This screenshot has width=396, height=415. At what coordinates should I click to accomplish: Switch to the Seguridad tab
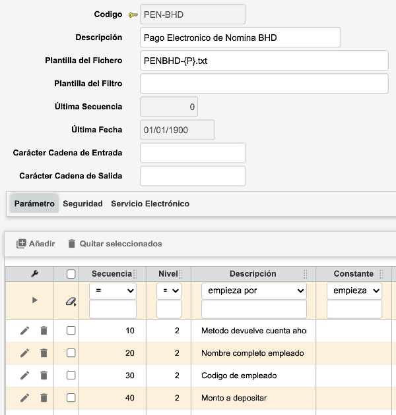pos(82,204)
